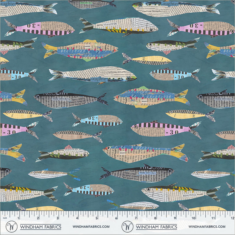
Task: Click the 'inch' unit label on ruler
Action: click(x=5, y=218)
